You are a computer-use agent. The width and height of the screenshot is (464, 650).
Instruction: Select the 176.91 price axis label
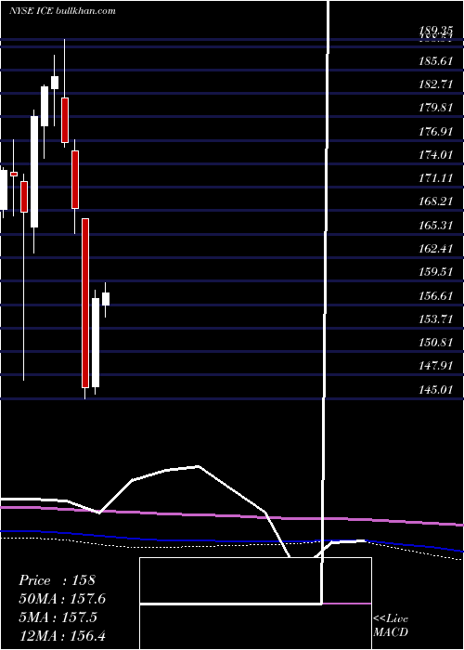(435, 132)
